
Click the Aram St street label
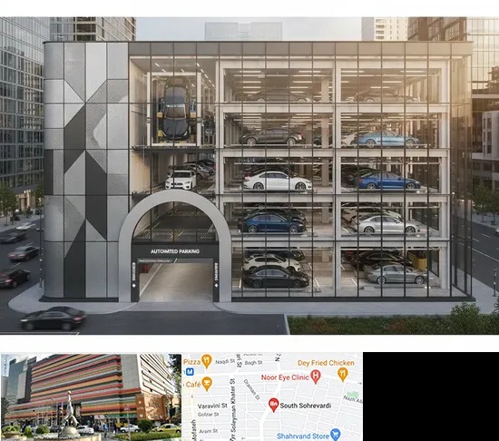click(208, 431)
